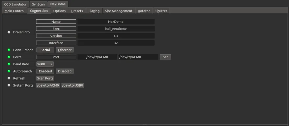Click the Driver Info status light
Image resolution: width=289 pixels, height=126 pixels.
pyautogui.click(x=9, y=32)
